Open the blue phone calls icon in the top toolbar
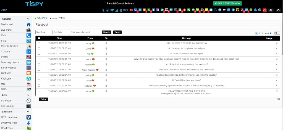This screenshot has width=283, height=130. click(x=135, y=10)
